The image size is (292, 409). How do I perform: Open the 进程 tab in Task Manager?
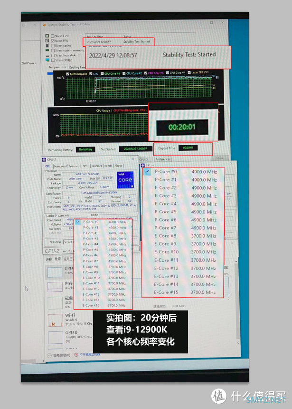48,259
